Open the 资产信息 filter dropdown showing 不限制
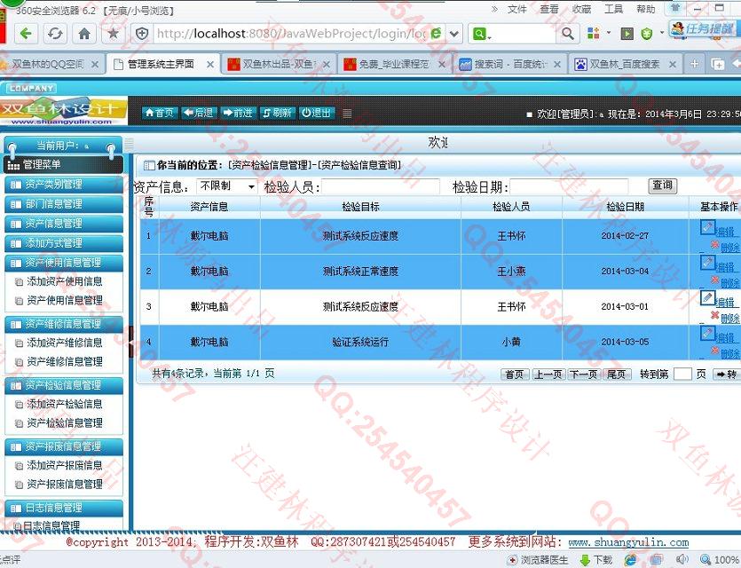741x568 pixels. point(226,186)
